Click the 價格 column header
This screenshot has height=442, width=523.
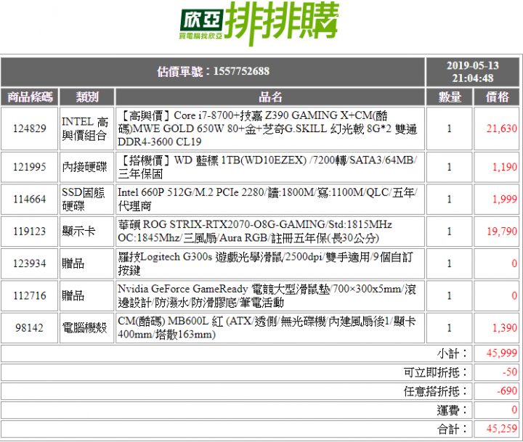(x=497, y=97)
